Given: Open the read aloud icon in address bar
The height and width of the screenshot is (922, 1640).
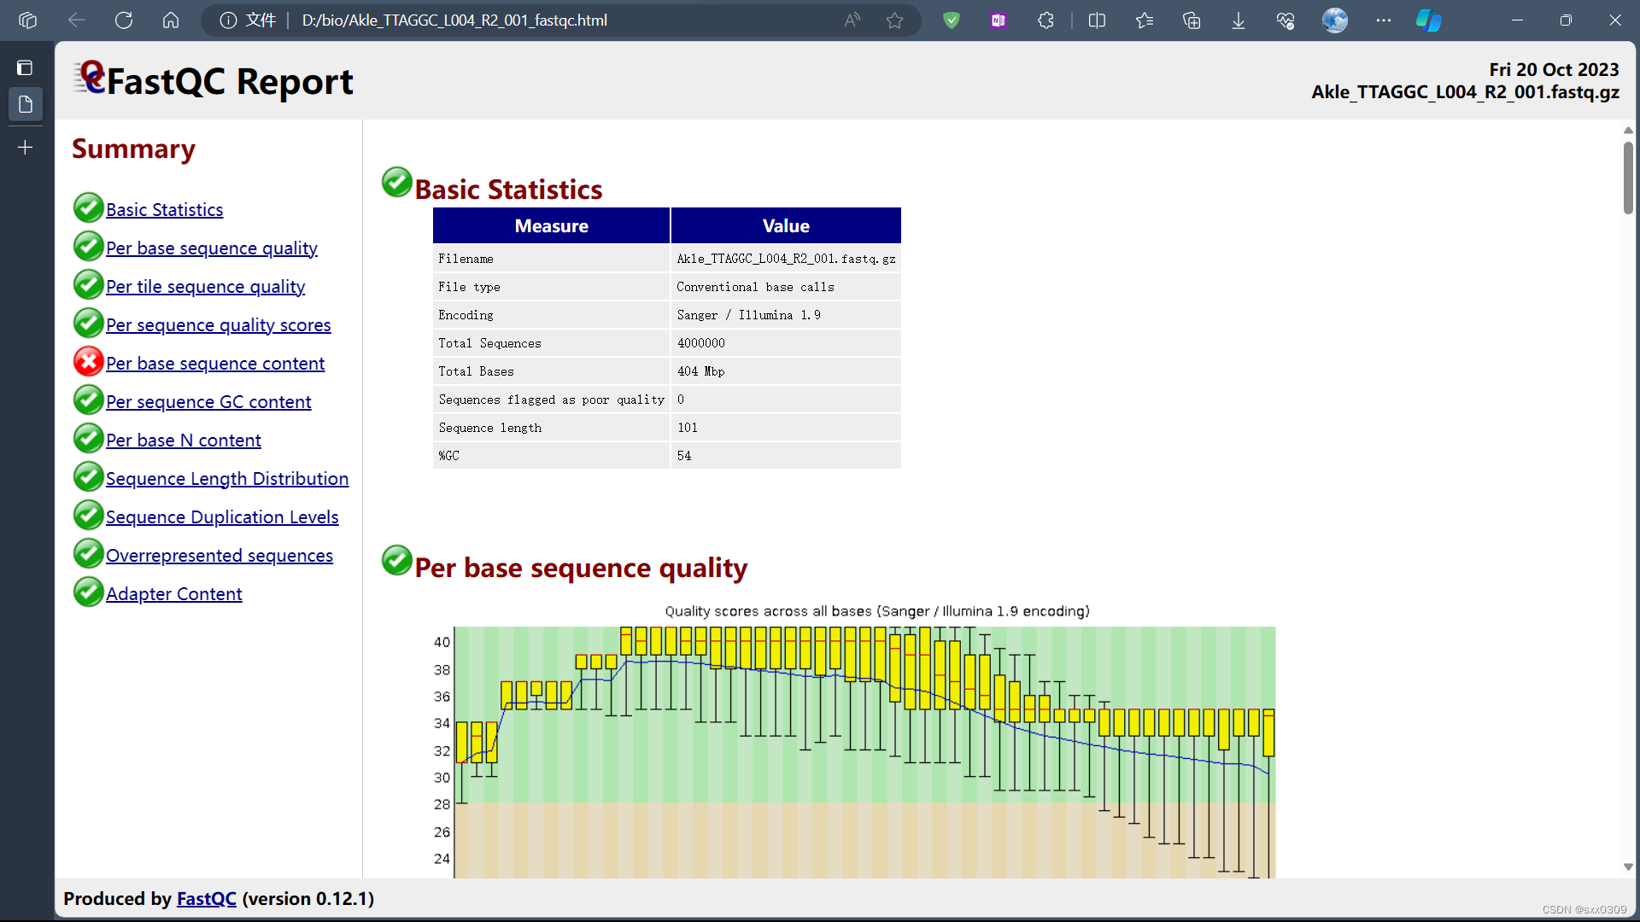Looking at the screenshot, I should pos(852,20).
